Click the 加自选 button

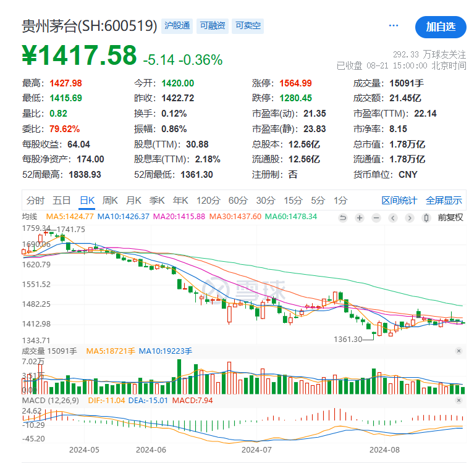point(441,27)
